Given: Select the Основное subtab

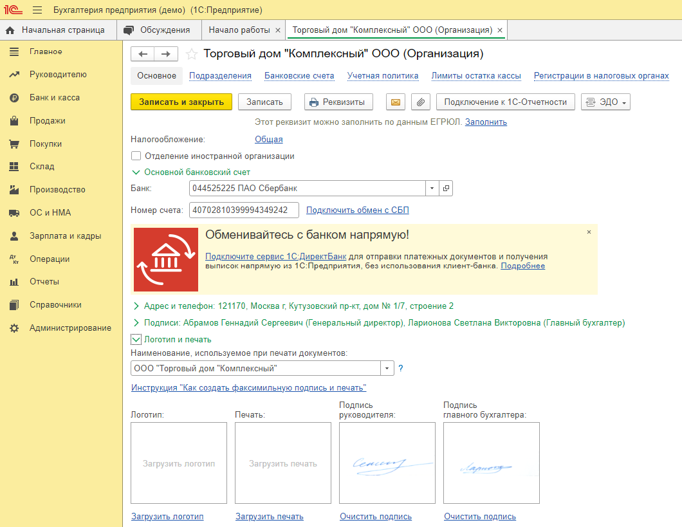Looking at the screenshot, I should [156, 76].
